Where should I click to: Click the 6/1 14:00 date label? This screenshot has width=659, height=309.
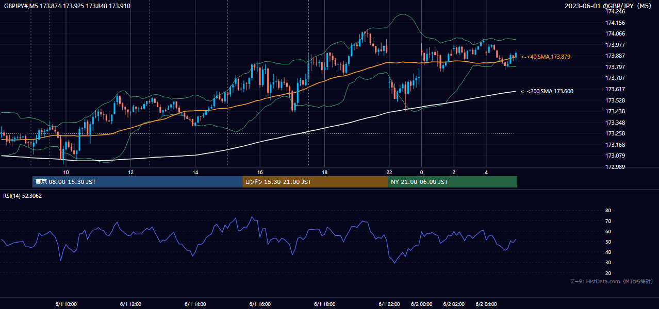(x=195, y=304)
